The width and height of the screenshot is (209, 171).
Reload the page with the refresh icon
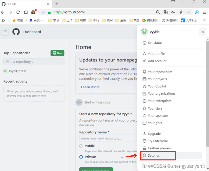pyautogui.click(x=18, y=12)
